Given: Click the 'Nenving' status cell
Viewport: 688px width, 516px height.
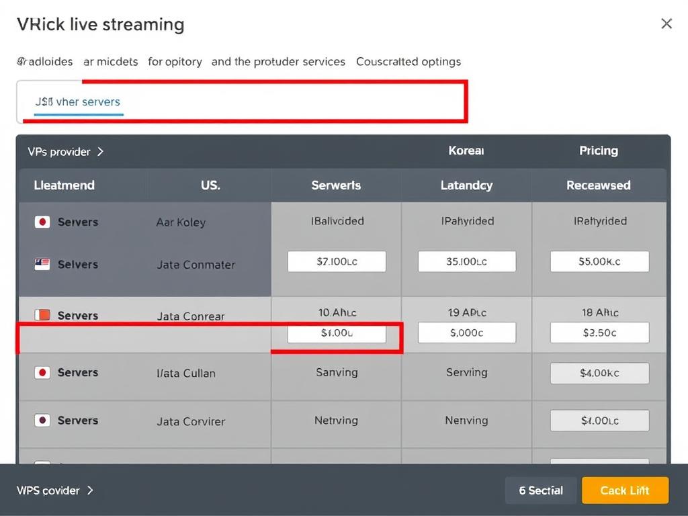Looking at the screenshot, I should (466, 421).
